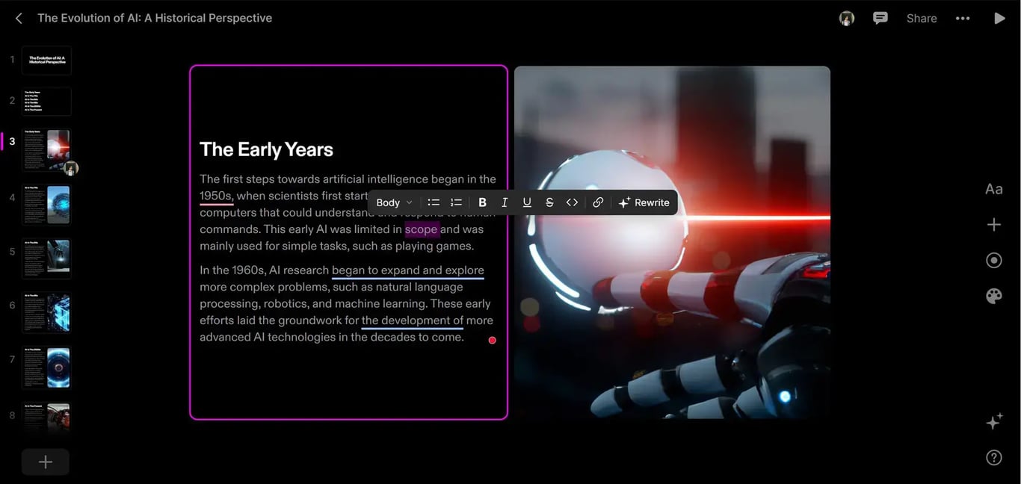
Task: Format selection as inline code
Action: coord(572,202)
